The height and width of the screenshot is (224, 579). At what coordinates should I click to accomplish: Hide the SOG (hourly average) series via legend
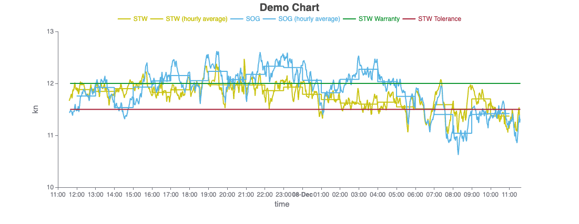pos(301,19)
